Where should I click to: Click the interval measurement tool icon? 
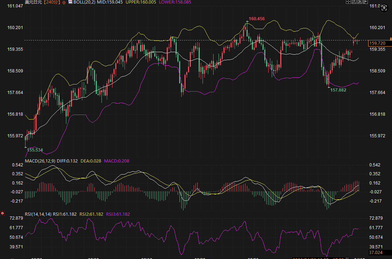pyautogui.click(x=354, y=2)
